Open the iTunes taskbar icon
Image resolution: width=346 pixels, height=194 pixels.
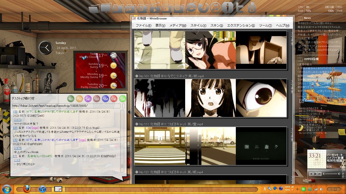coord(42,189)
